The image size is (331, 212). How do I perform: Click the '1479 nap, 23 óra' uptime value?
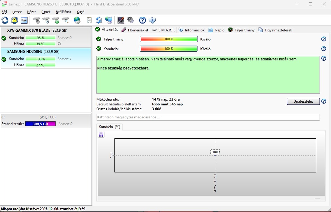click(x=166, y=99)
